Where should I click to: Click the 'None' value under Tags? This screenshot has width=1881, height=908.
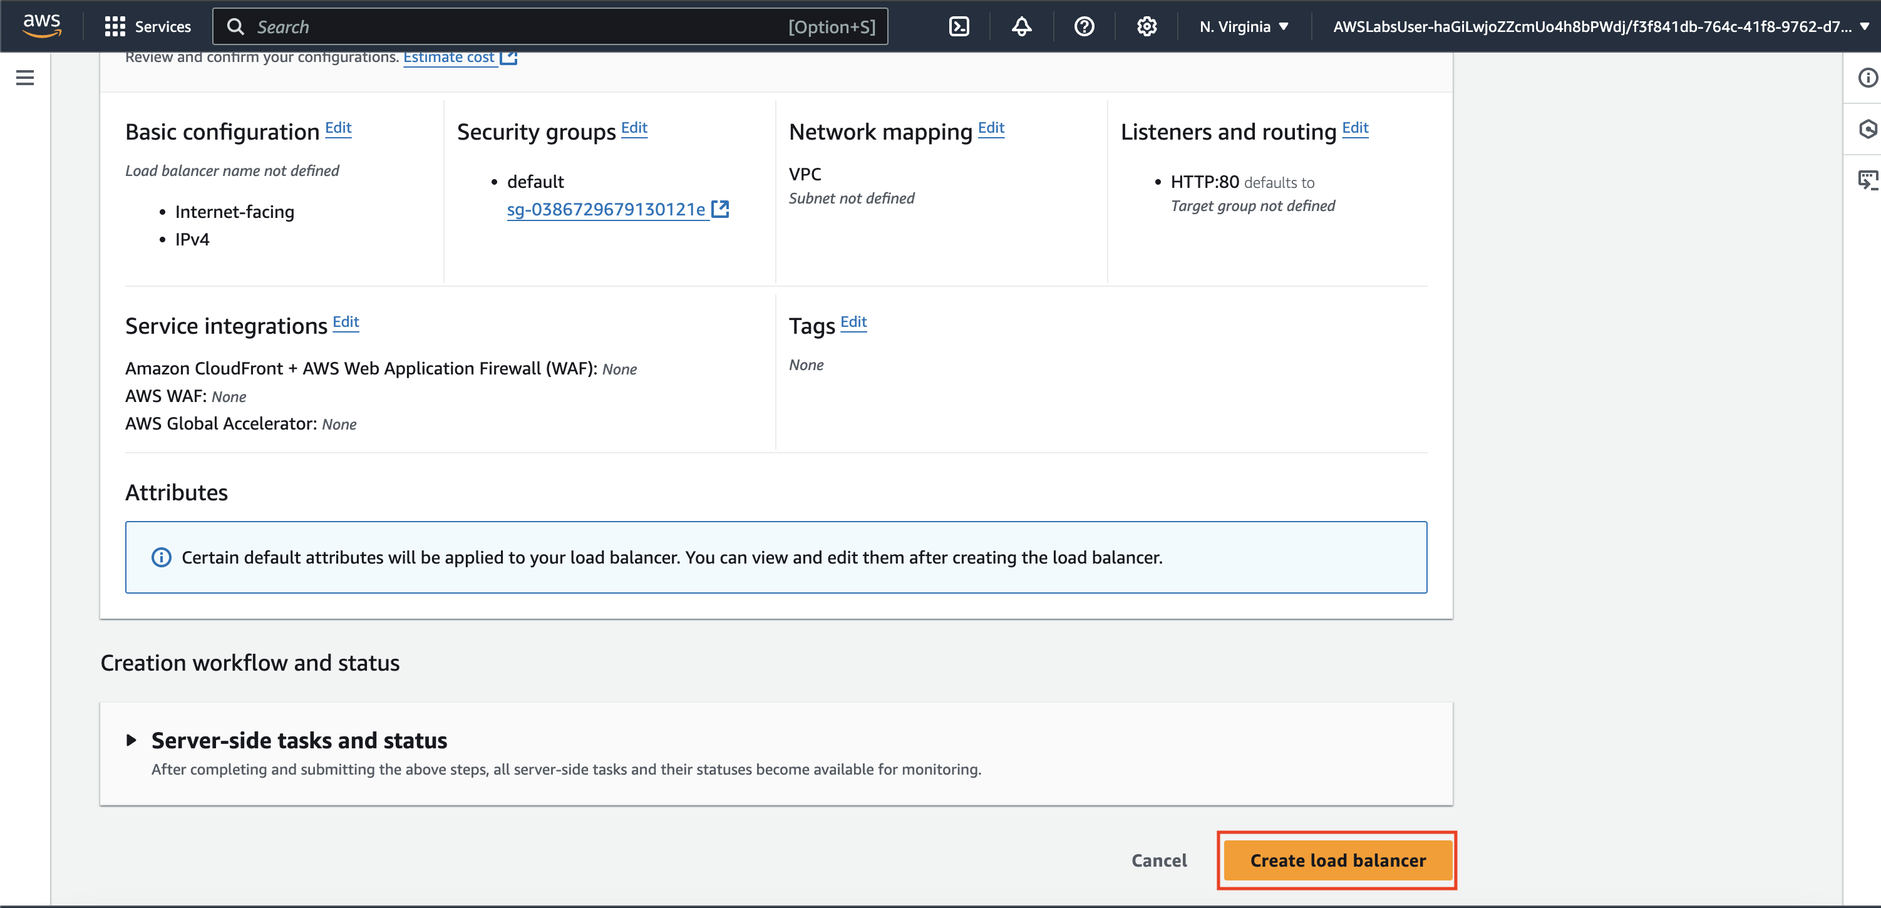click(806, 365)
